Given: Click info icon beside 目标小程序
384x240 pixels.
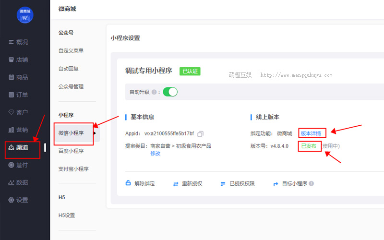Looking at the screenshot, I should pos(311,184).
